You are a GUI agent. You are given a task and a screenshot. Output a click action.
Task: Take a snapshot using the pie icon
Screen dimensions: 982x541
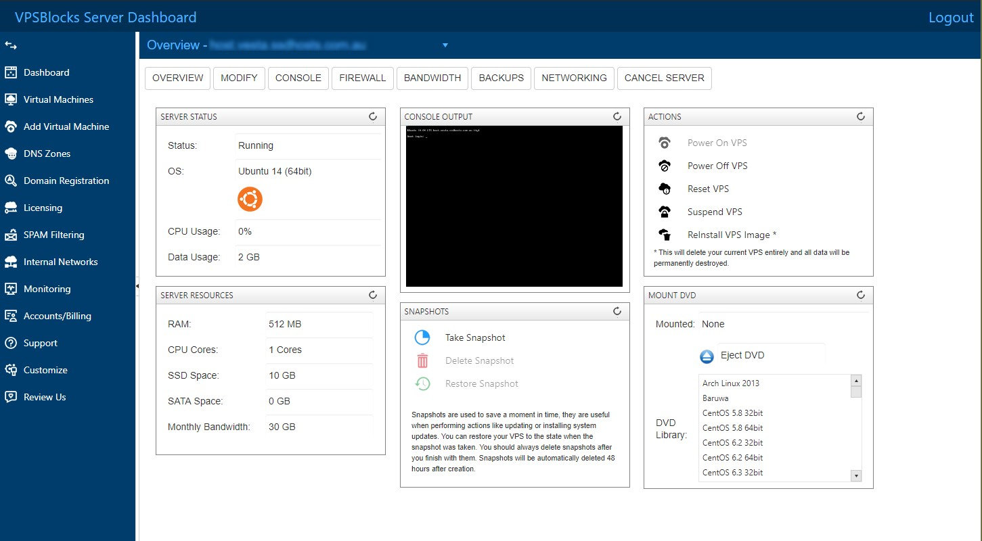(422, 337)
